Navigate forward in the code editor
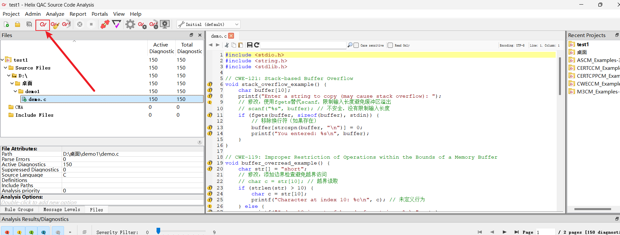The height and width of the screenshot is (235, 620). coord(218,45)
